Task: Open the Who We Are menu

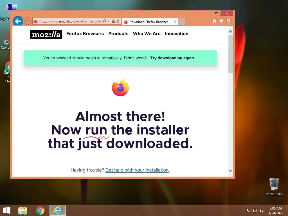Action: (147, 34)
